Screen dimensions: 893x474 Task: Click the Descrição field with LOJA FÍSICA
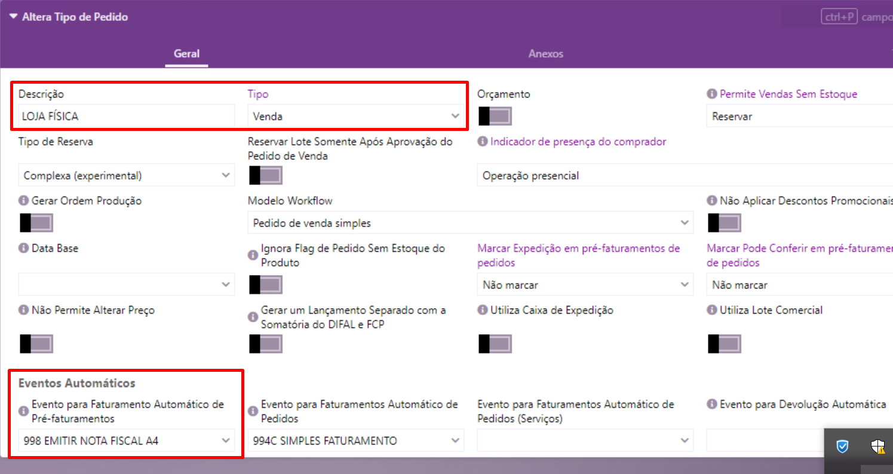127,117
